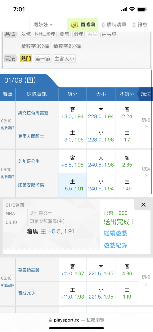Expand 切換 for the Thunder vs Cavaliers game
The height and width of the screenshot is (332, 153).
point(146,124)
